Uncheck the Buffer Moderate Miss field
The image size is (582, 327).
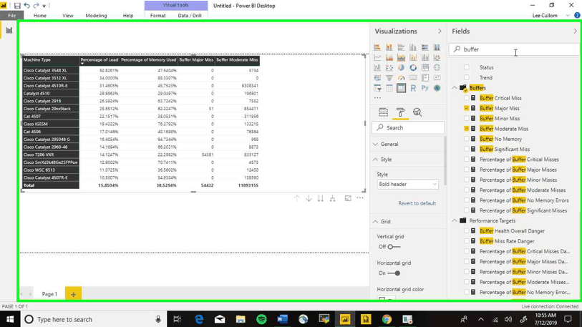pos(467,128)
